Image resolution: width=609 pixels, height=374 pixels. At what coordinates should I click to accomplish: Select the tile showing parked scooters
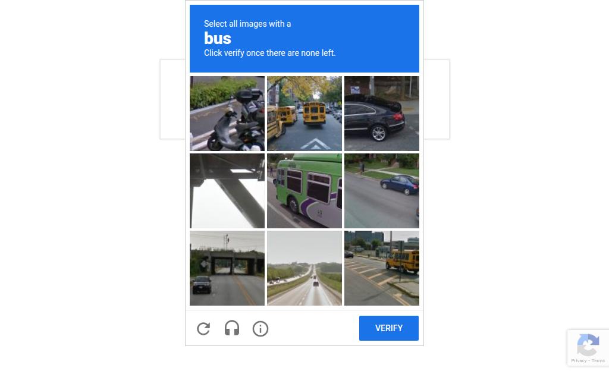coord(227,114)
